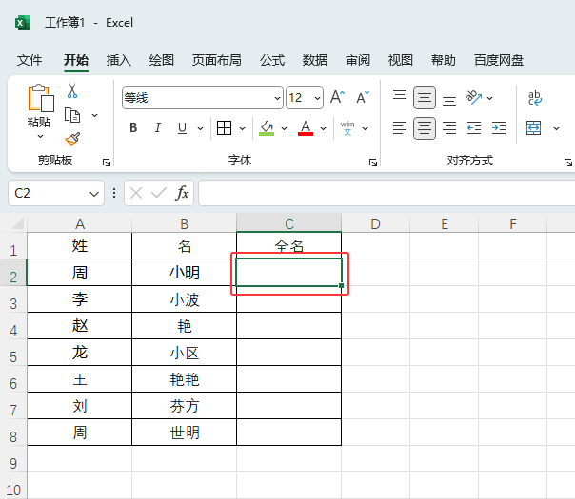Apply fill color bucket icon
Viewport: 575px width, 499px height.
pyautogui.click(x=267, y=127)
